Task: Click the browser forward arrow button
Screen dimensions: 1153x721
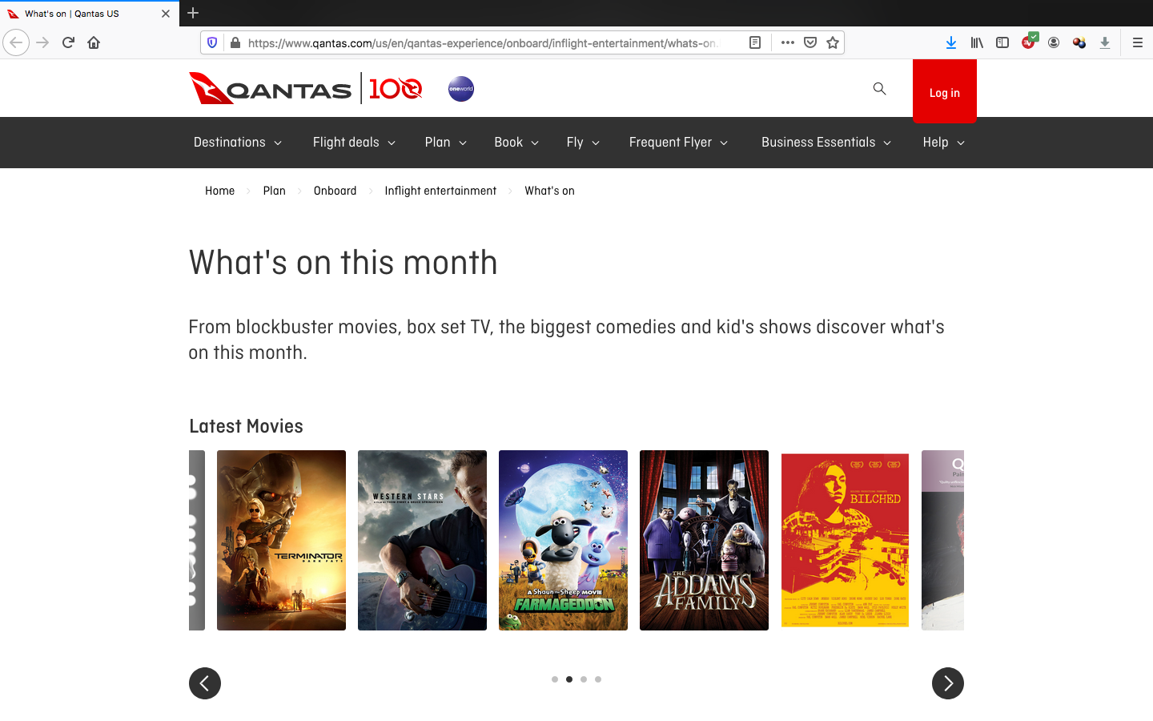Action: point(43,42)
